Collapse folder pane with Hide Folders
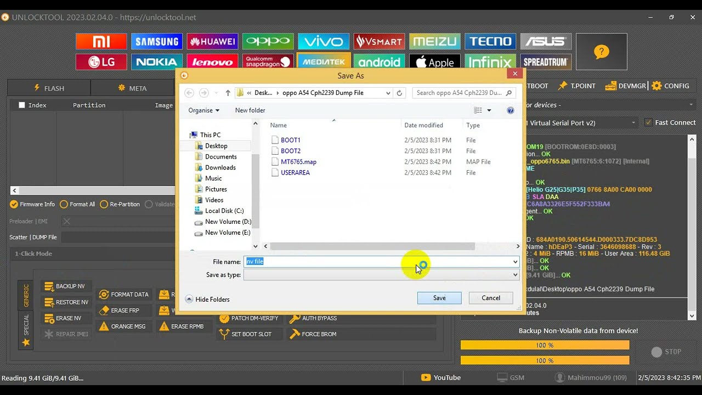Image resolution: width=702 pixels, height=395 pixels. point(207,300)
